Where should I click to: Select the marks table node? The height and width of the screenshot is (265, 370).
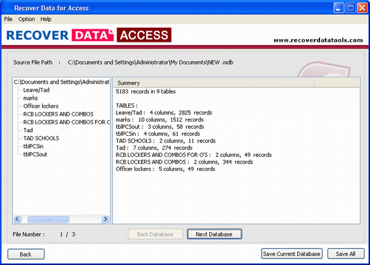click(x=31, y=98)
